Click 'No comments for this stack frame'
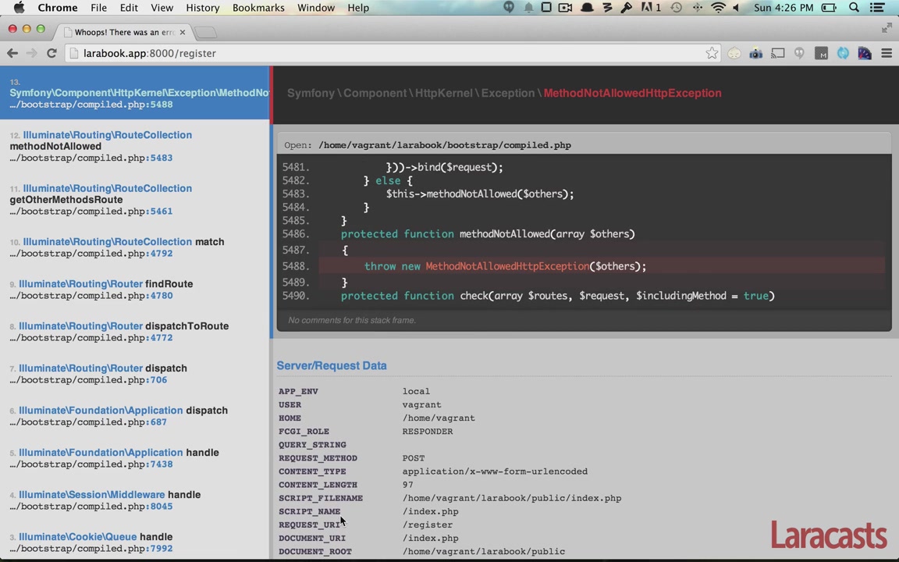 click(352, 320)
